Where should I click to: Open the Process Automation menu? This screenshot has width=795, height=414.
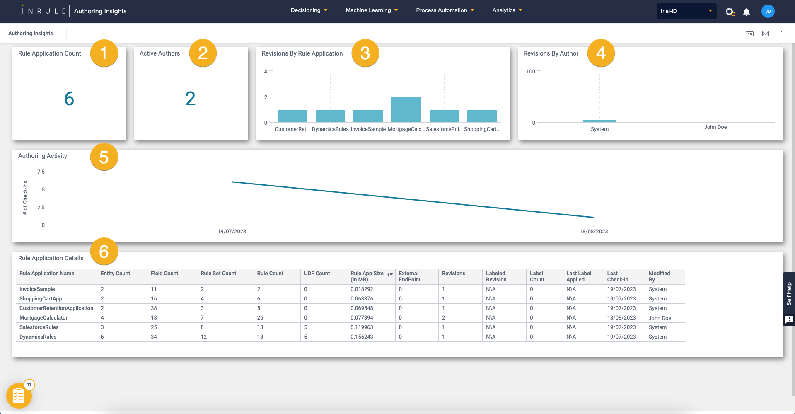(445, 10)
